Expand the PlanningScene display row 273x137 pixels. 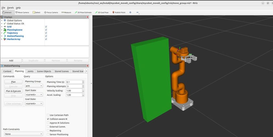(2, 30)
